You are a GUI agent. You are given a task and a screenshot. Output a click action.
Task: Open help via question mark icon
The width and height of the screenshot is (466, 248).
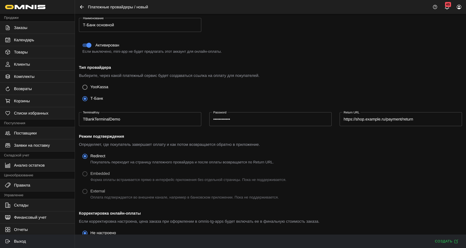tap(435, 7)
